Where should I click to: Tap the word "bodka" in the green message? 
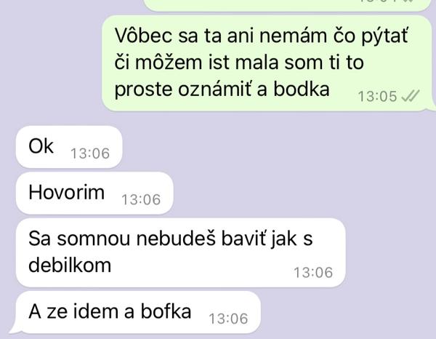pyautogui.click(x=302, y=89)
